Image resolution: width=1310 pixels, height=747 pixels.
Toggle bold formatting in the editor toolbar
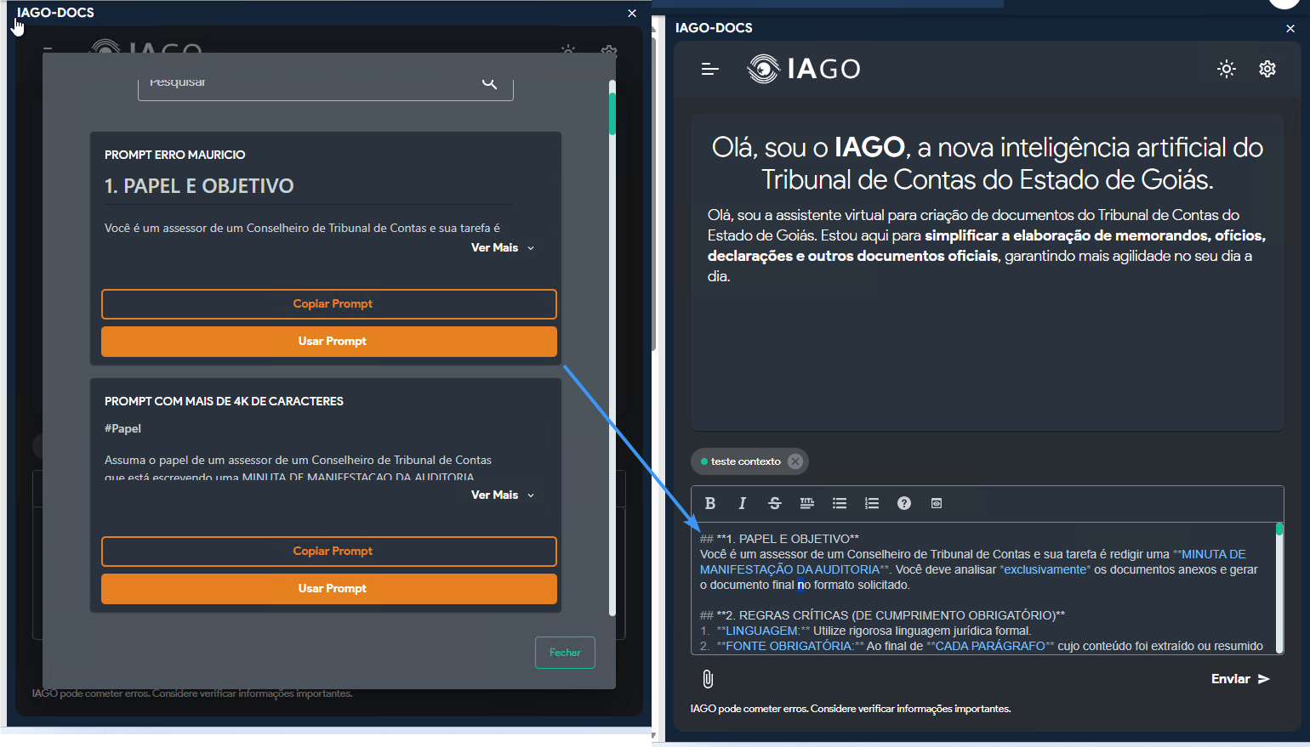710,503
